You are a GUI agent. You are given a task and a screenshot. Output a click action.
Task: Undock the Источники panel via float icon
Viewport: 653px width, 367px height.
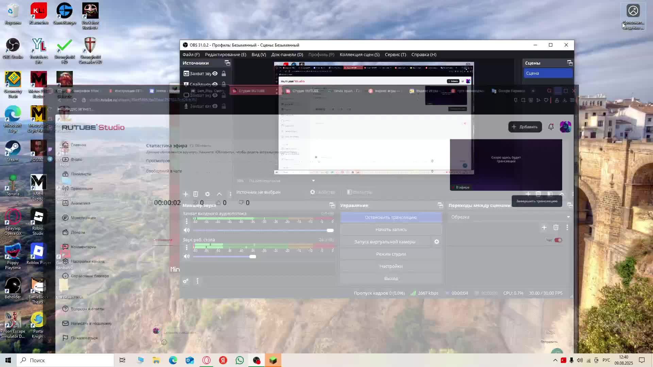228,63
